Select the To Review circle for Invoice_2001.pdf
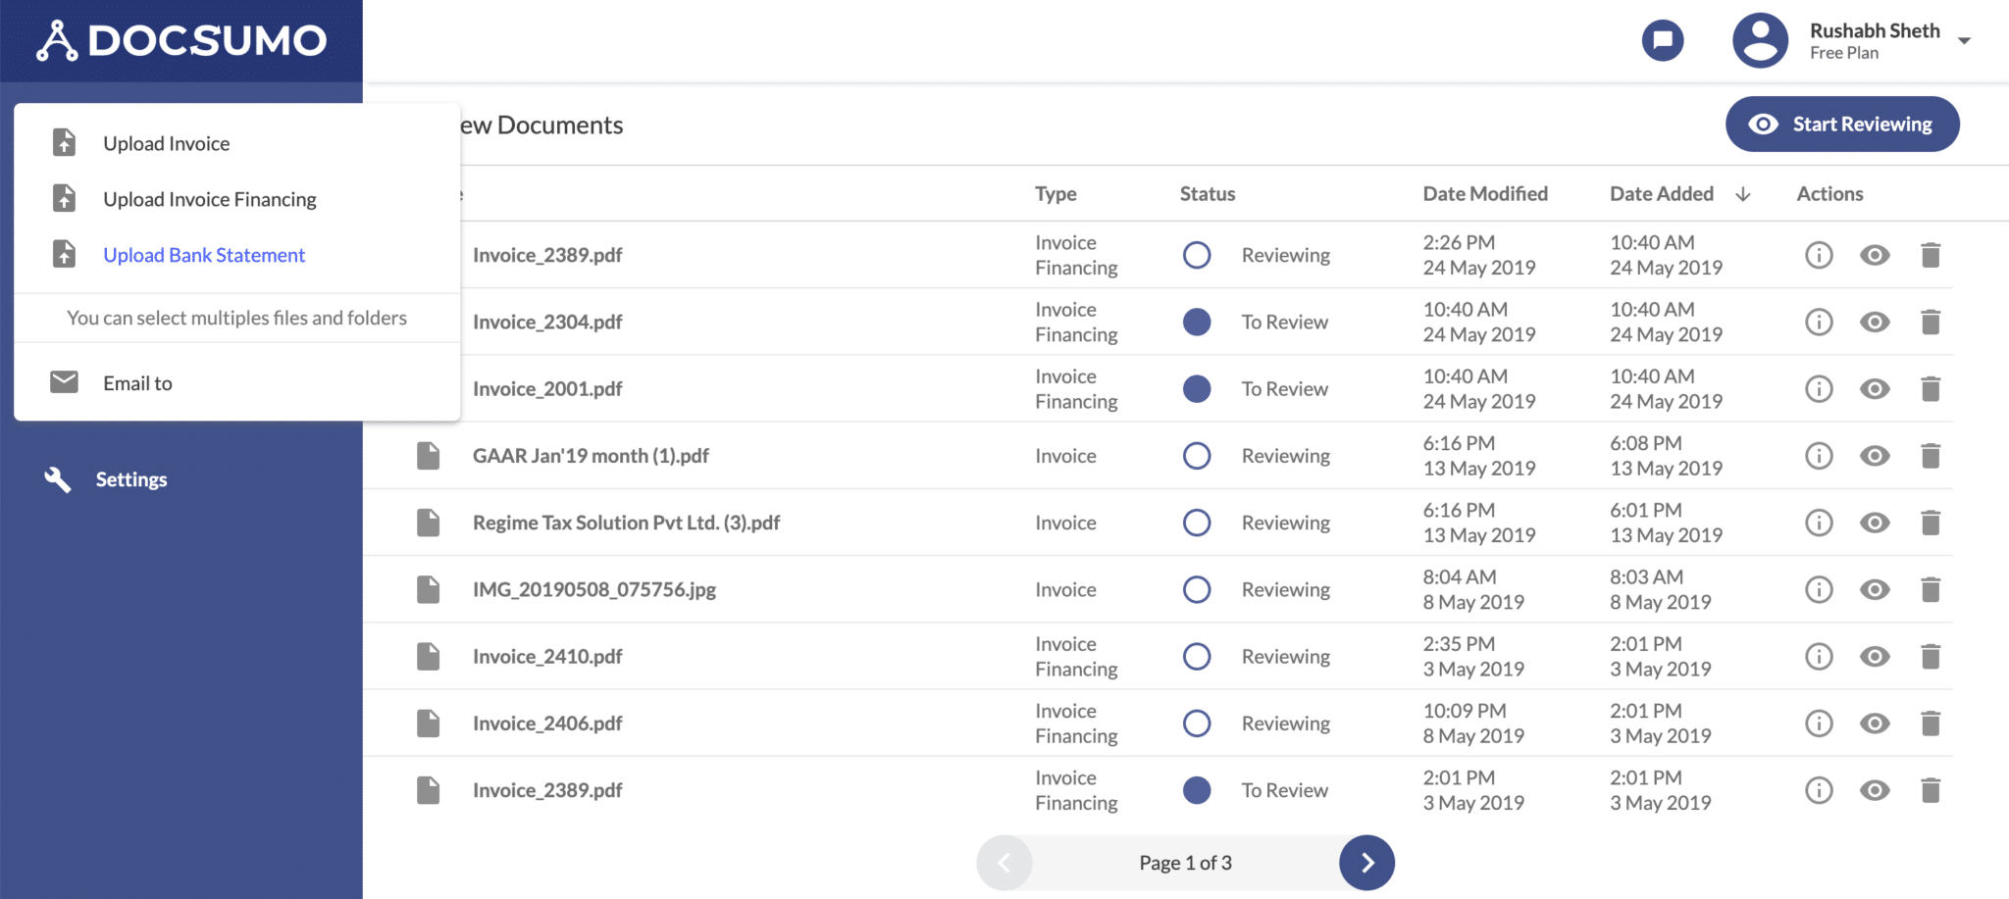 (1197, 388)
